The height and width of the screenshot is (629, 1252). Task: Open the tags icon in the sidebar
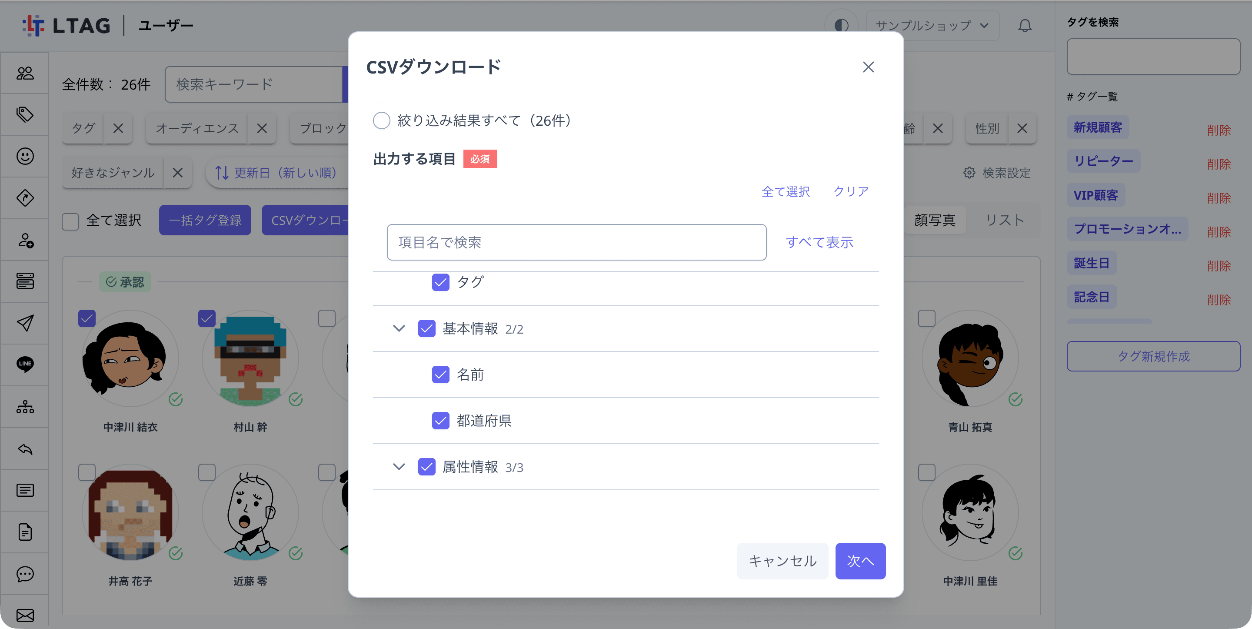coord(25,114)
